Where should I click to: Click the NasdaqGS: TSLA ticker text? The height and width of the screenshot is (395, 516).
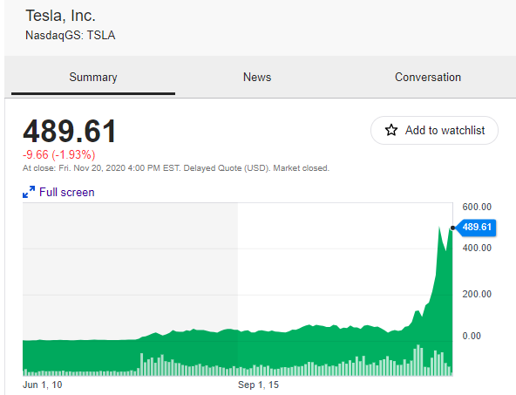click(70, 35)
